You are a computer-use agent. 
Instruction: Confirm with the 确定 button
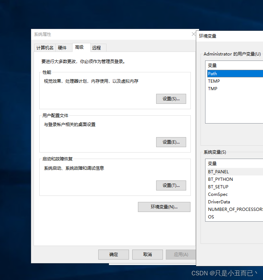coord(114,255)
